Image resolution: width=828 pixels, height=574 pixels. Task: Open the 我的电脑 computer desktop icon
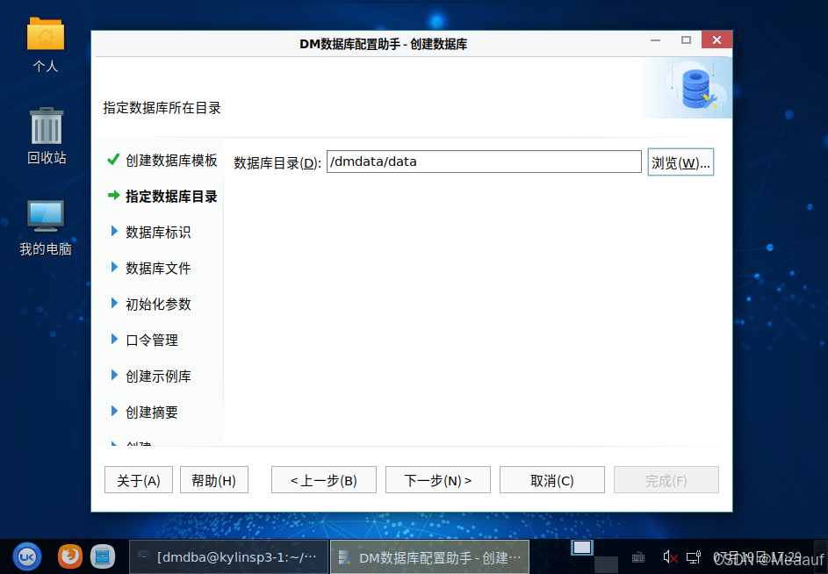click(46, 227)
